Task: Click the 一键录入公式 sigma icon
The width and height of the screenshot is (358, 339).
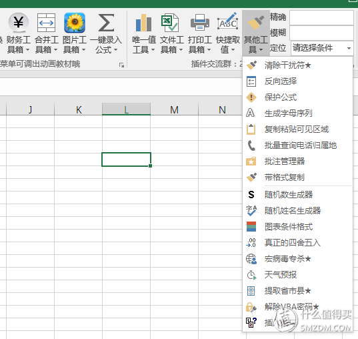Action: [x=106, y=23]
